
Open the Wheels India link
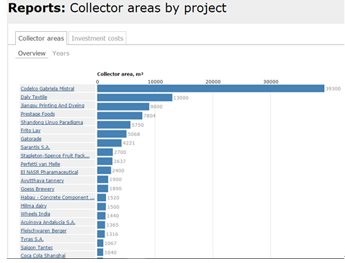click(x=35, y=214)
